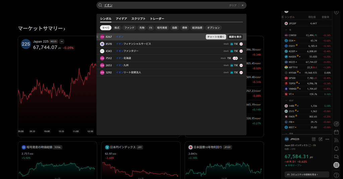The width and height of the screenshot is (343, 179).
Task: Click 概要を表示 button on 8267 row
Action: (235, 37)
